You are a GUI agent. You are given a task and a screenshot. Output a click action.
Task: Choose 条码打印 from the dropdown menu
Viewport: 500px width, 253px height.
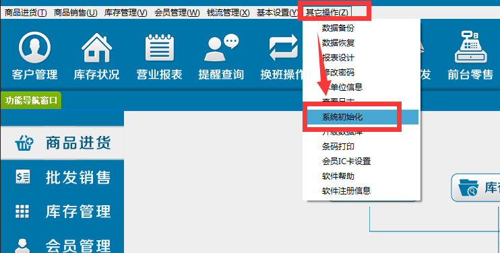click(338, 147)
